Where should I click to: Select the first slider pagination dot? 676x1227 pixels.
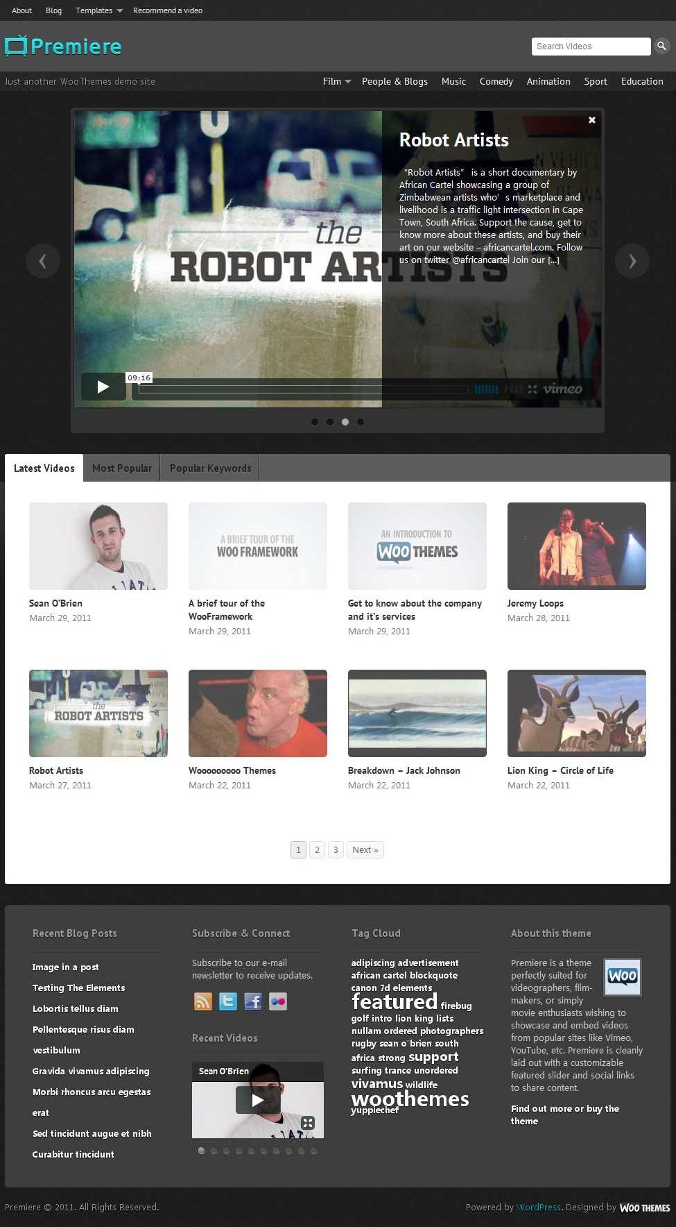click(315, 421)
